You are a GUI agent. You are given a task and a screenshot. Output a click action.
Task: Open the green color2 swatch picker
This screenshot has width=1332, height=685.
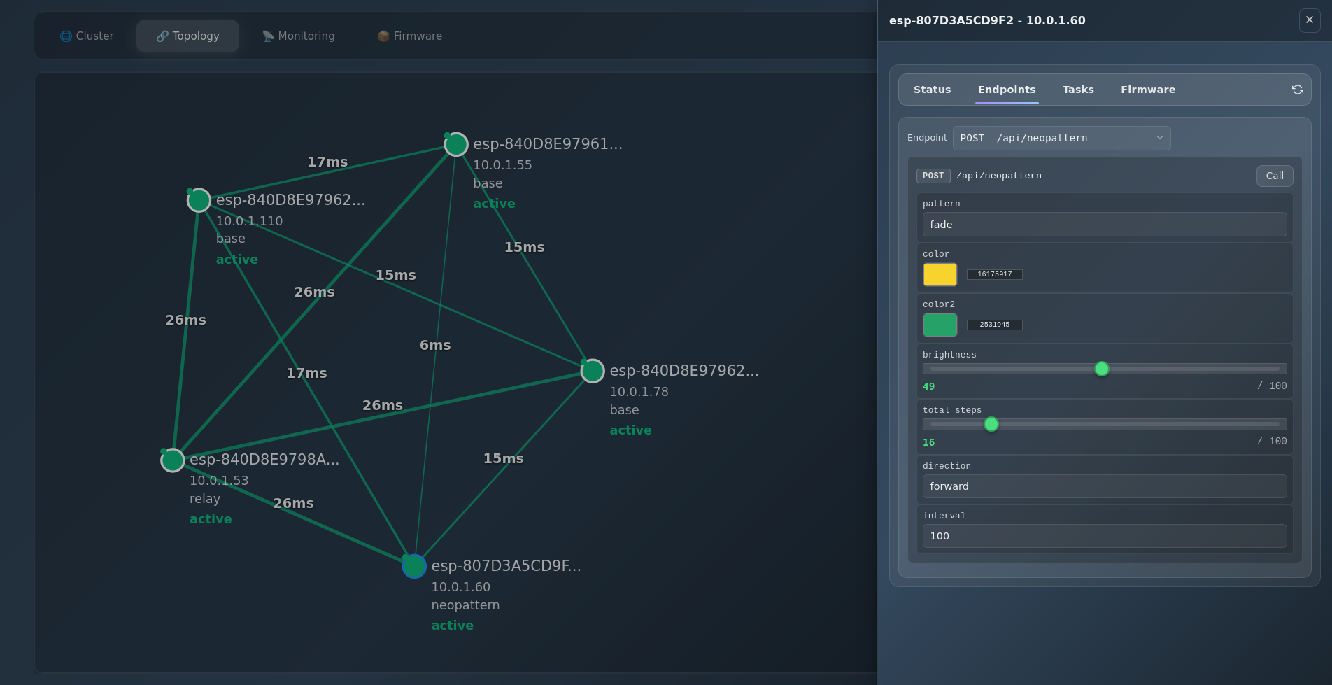tap(940, 325)
